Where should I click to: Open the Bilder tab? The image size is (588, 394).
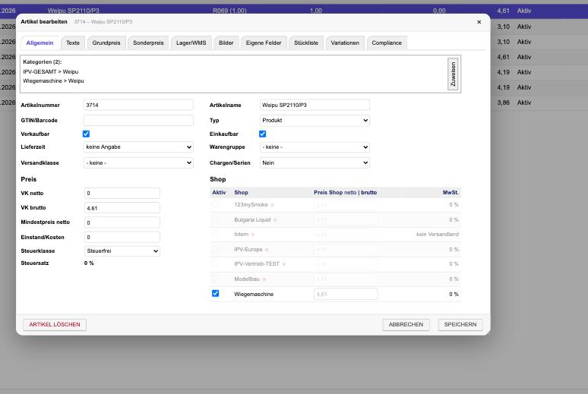pos(226,43)
